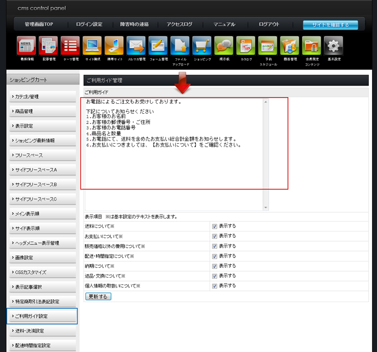Image resolution: width=377 pixels, height=352 pixels.
Task: Toggle 表示する checkbox for 納期について
Action: coord(214,266)
